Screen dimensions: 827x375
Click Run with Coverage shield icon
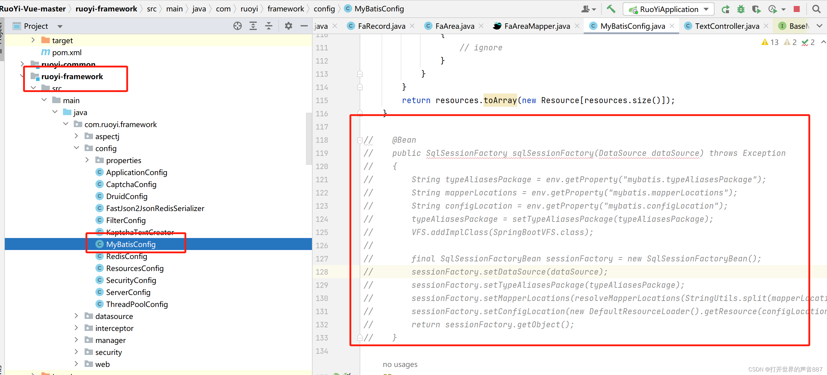click(x=757, y=9)
